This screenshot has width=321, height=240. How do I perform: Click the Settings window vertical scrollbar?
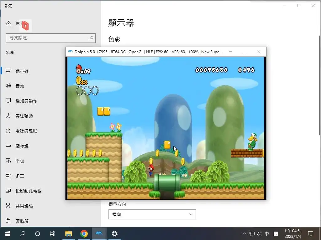click(319, 86)
